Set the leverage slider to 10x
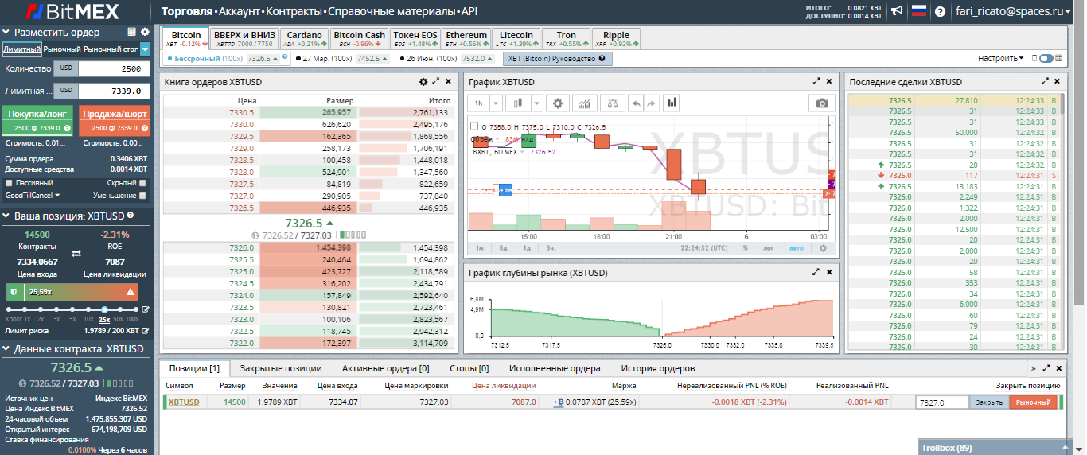Screen dimensions: 1087x455 tap(88, 309)
